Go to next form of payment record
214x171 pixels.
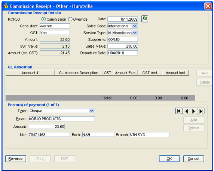coord(193,111)
